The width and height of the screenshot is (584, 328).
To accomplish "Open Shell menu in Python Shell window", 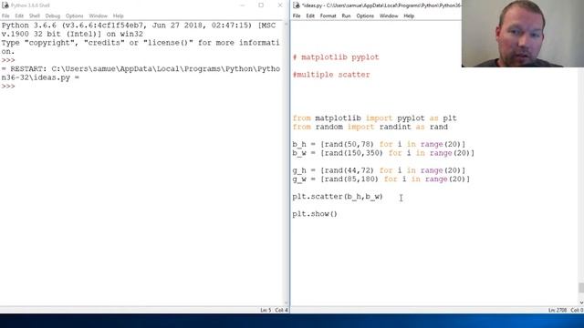I will (x=35, y=16).
